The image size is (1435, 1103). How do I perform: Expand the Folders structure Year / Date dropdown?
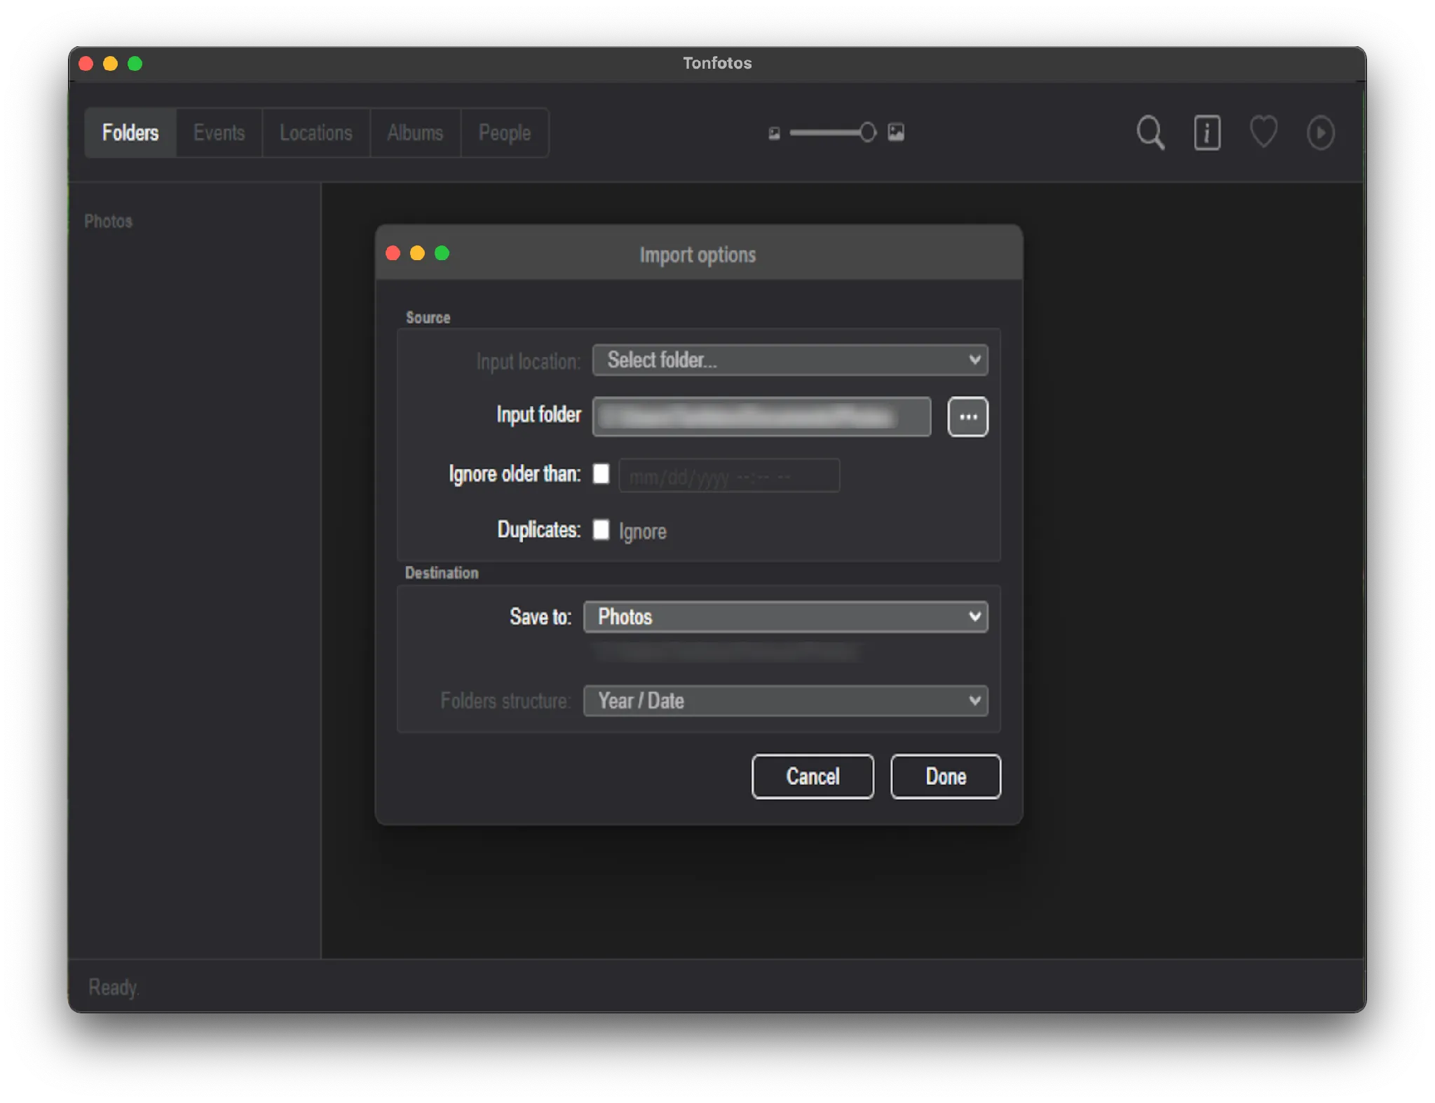(785, 701)
